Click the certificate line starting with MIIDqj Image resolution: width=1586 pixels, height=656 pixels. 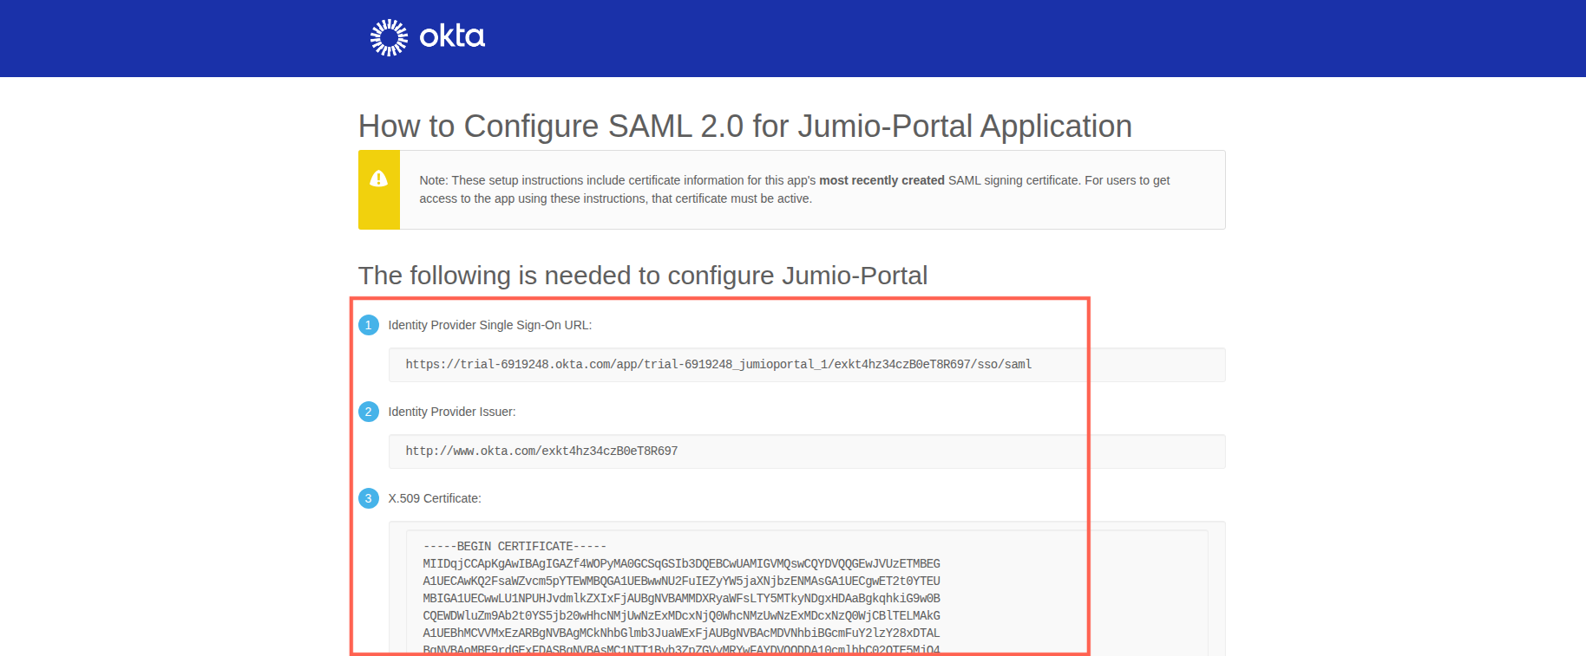click(681, 564)
